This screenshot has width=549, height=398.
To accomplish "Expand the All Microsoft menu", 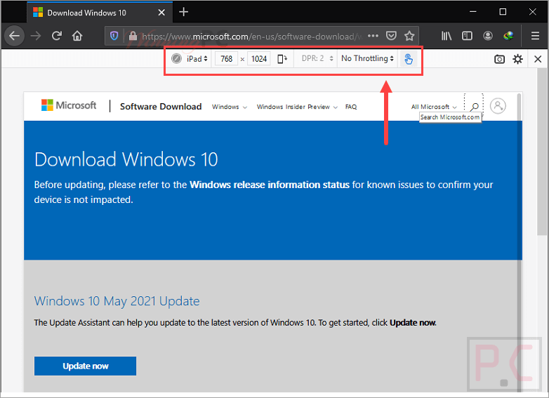I will pos(434,107).
